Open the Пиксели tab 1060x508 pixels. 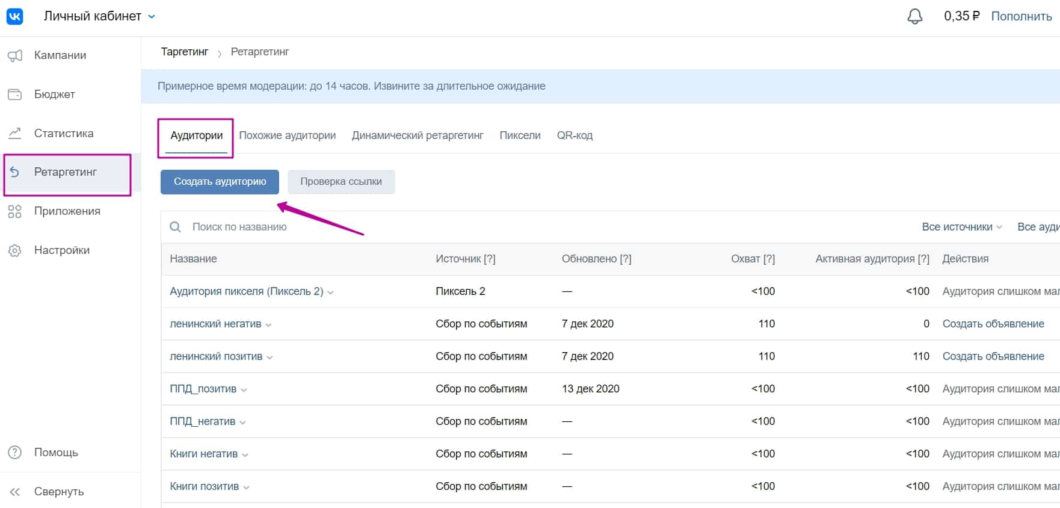point(520,136)
